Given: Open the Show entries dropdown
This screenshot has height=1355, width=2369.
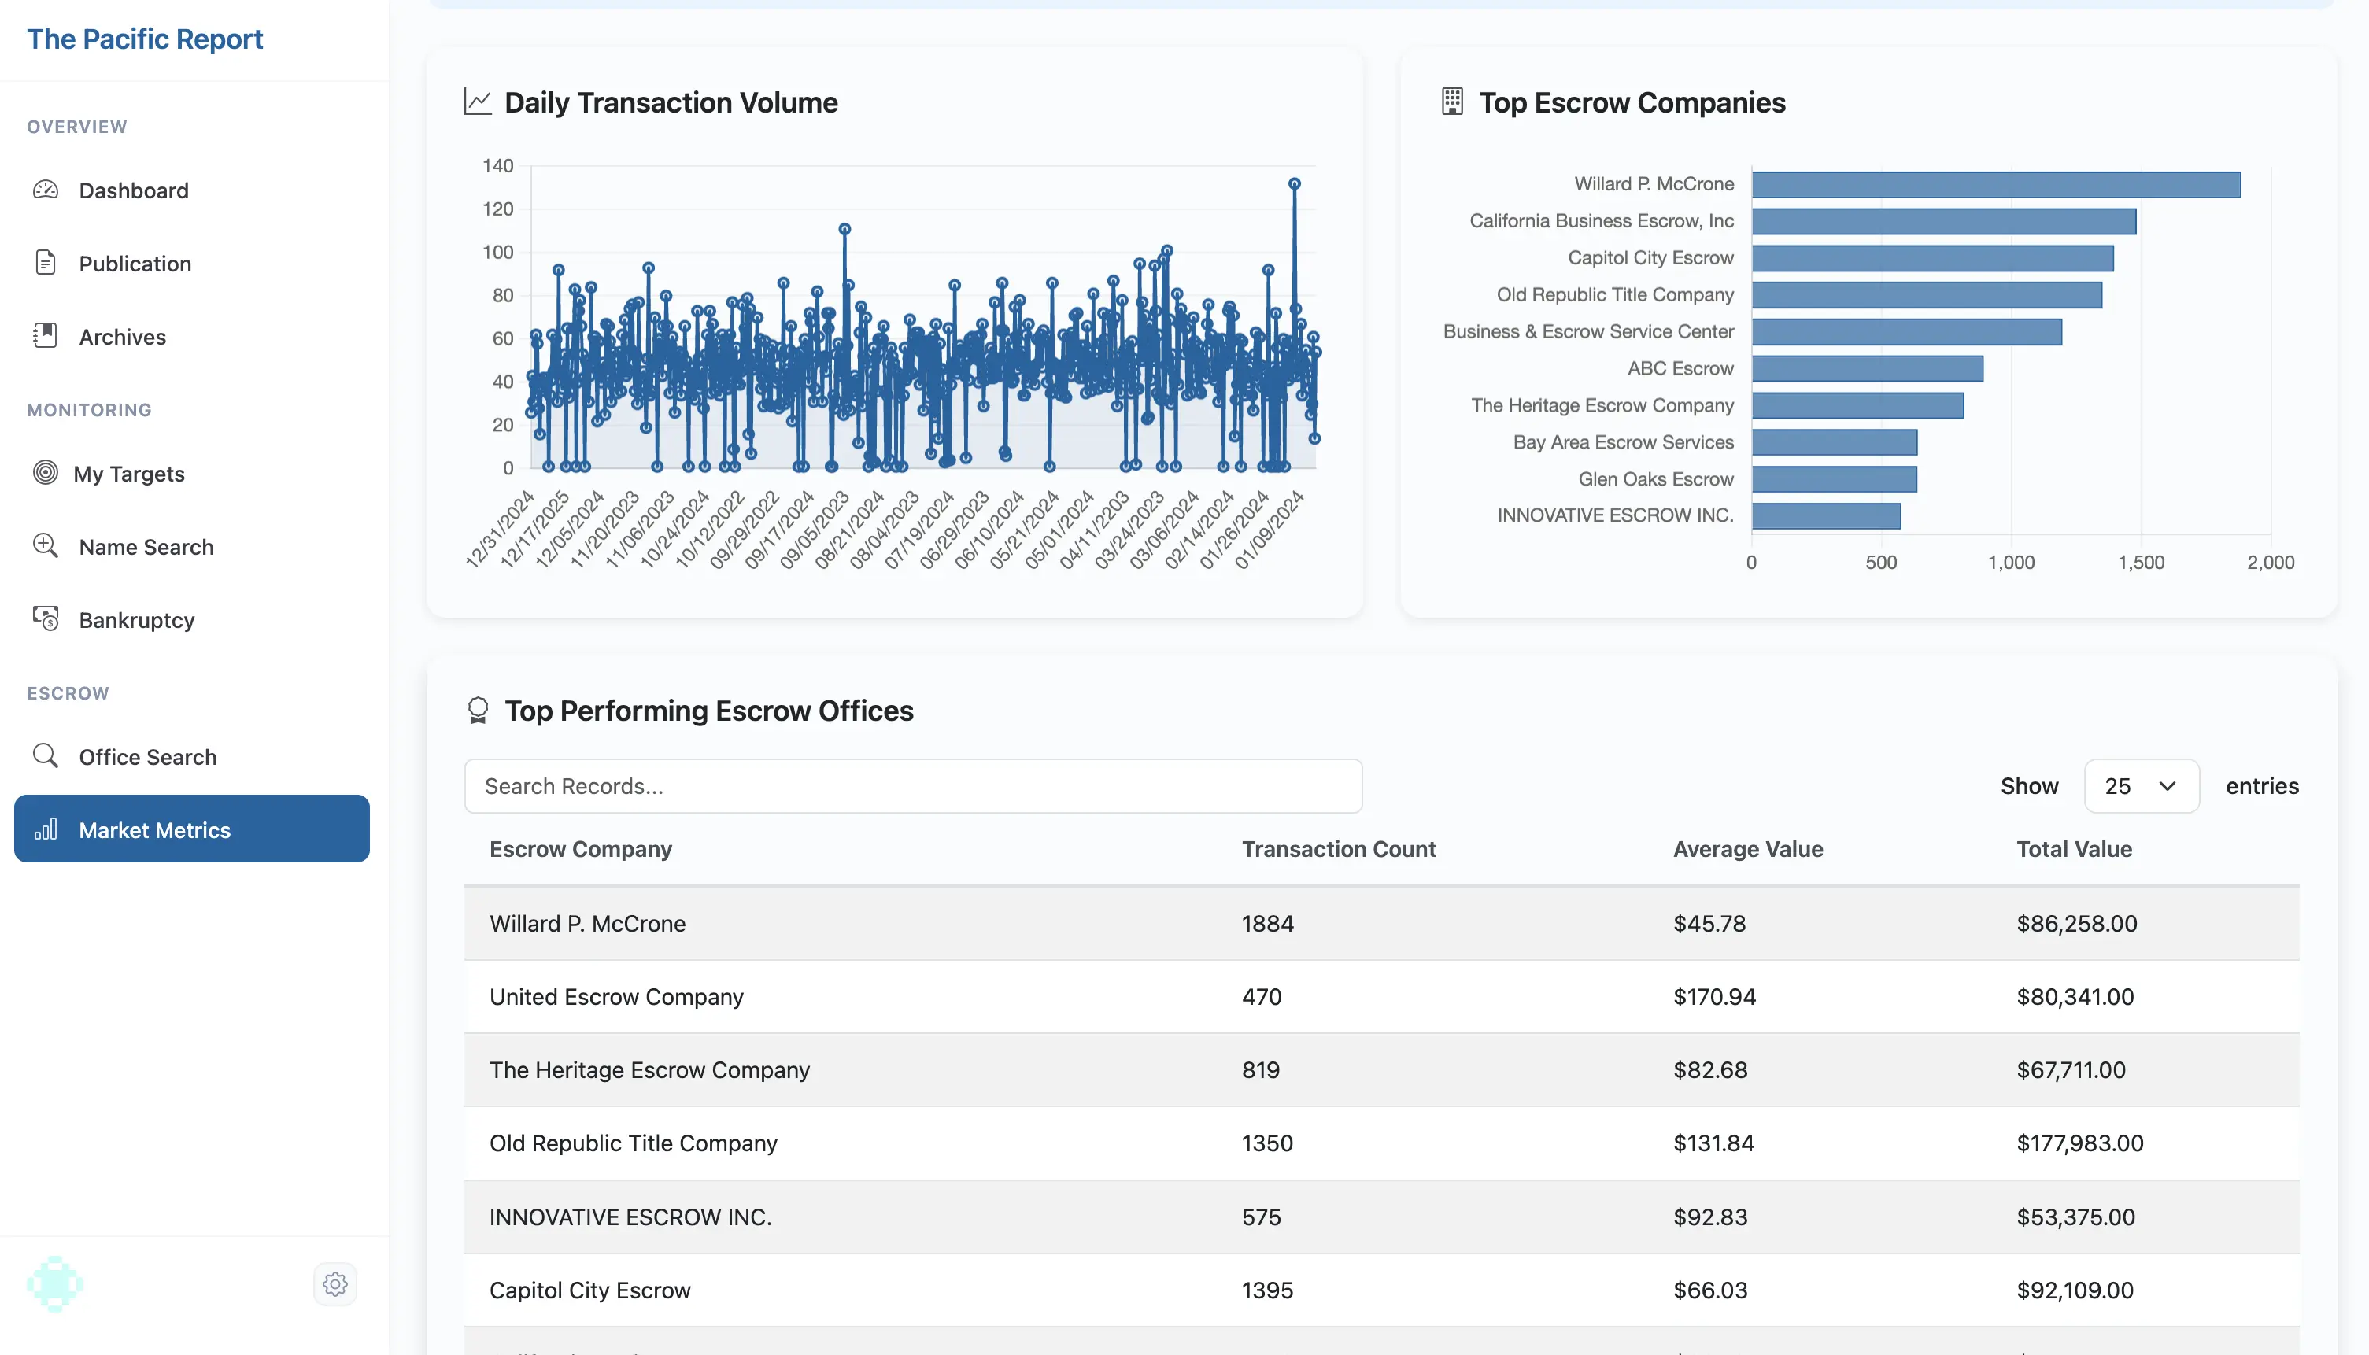Looking at the screenshot, I should pos(2141,785).
